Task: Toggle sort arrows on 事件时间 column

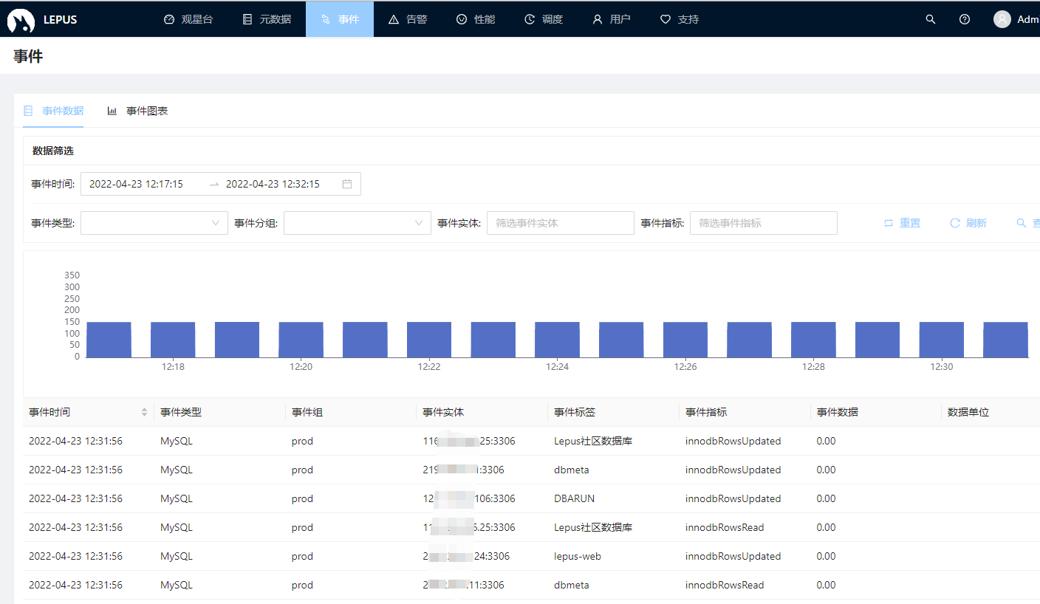Action: 144,412
